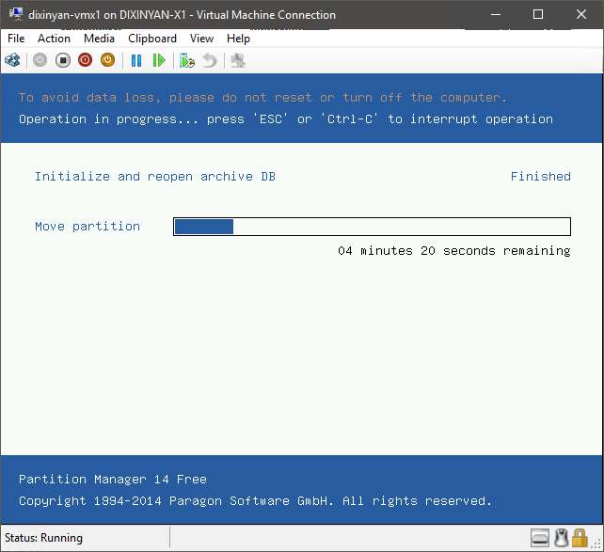Click the keyboard status icon in the status bar
The width and height of the screenshot is (604, 552).
point(540,538)
